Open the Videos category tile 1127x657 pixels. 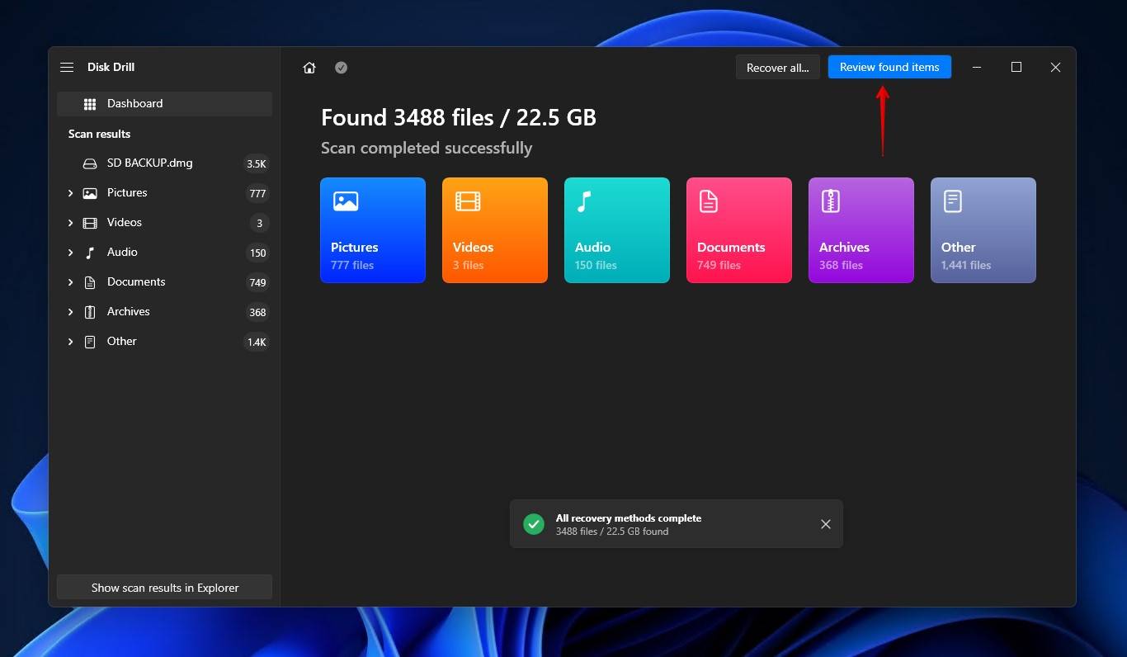click(x=495, y=230)
